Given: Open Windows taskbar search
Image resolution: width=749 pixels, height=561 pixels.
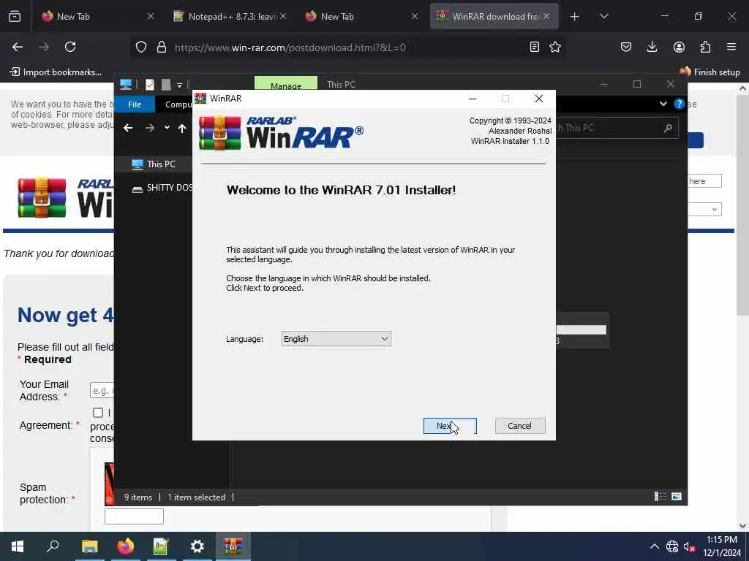Looking at the screenshot, I should 53,546.
